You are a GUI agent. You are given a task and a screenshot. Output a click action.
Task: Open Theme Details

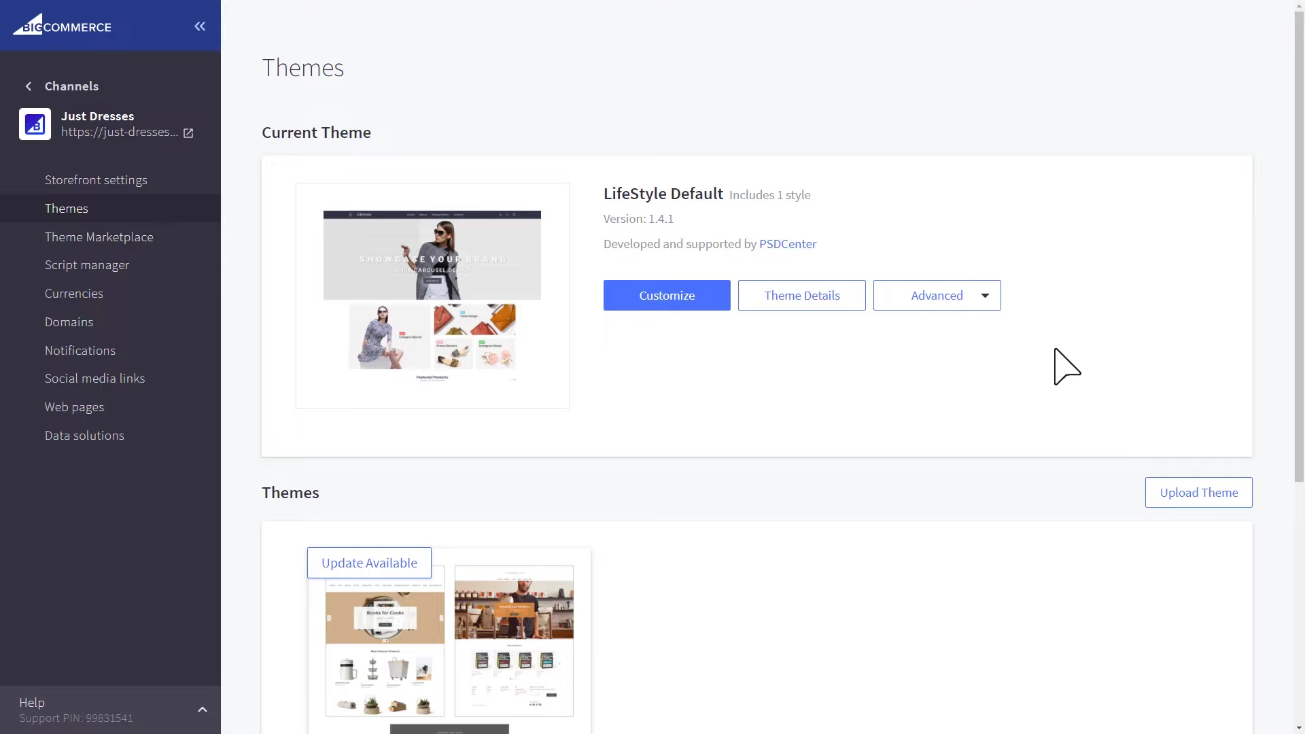click(801, 295)
